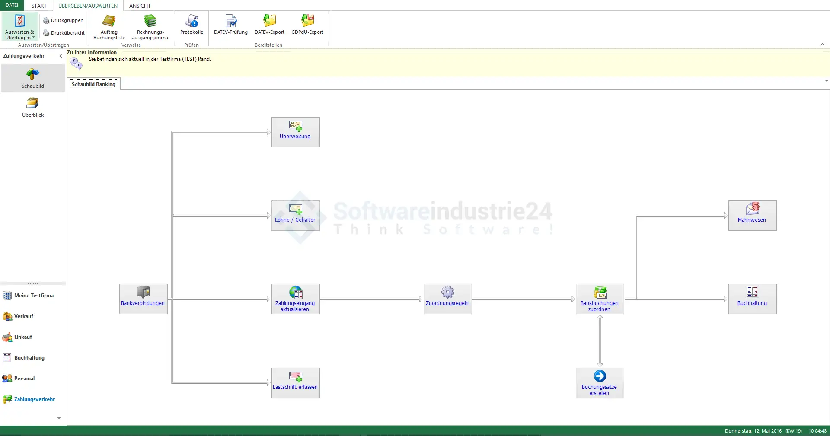Click the sidebar splitter handle dots
830x436 pixels.
point(33,283)
